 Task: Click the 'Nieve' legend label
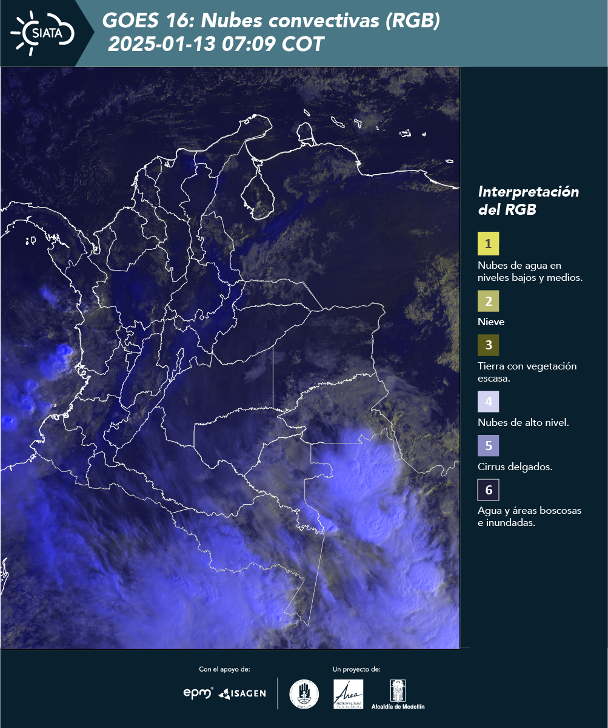pyautogui.click(x=491, y=322)
